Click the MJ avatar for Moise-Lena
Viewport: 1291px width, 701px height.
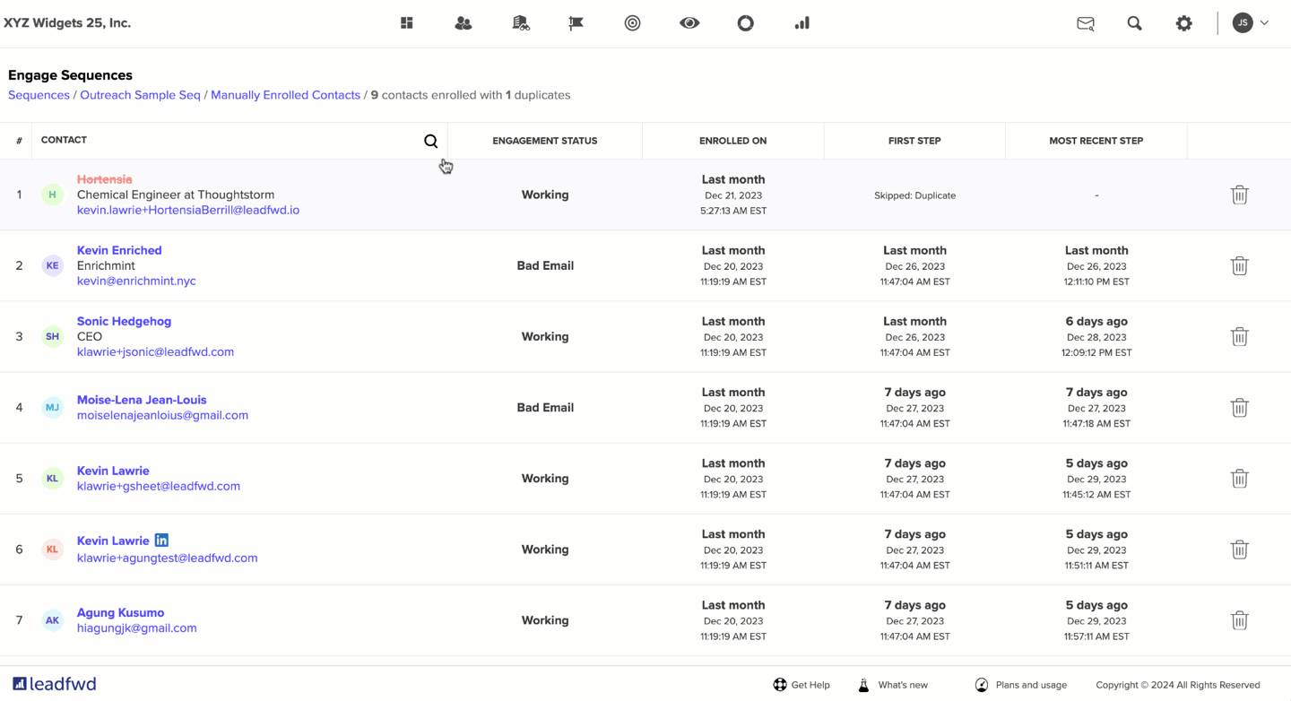(52, 407)
